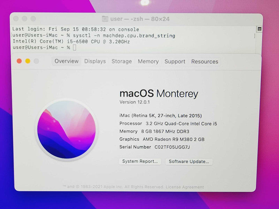Open the Storage tab
279x209 pixels.
tap(121, 61)
